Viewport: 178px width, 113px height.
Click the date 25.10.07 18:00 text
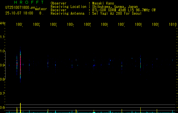[19, 13]
